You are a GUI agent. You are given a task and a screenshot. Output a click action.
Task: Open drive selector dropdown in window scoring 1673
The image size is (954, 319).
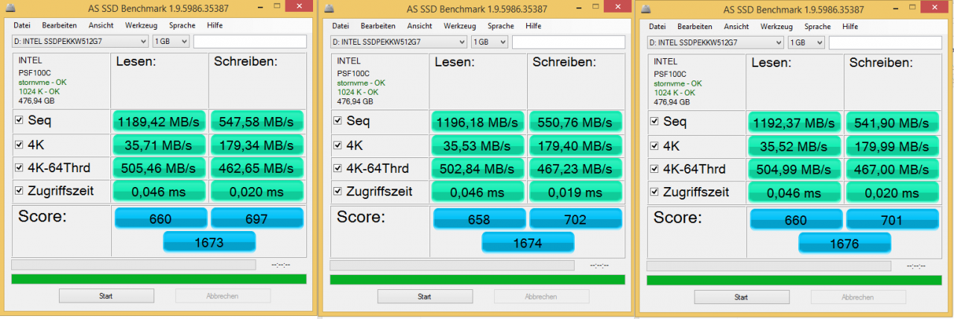[x=80, y=42]
